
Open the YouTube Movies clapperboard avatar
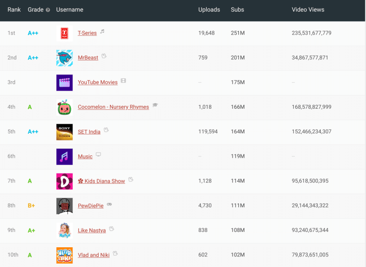pos(65,83)
